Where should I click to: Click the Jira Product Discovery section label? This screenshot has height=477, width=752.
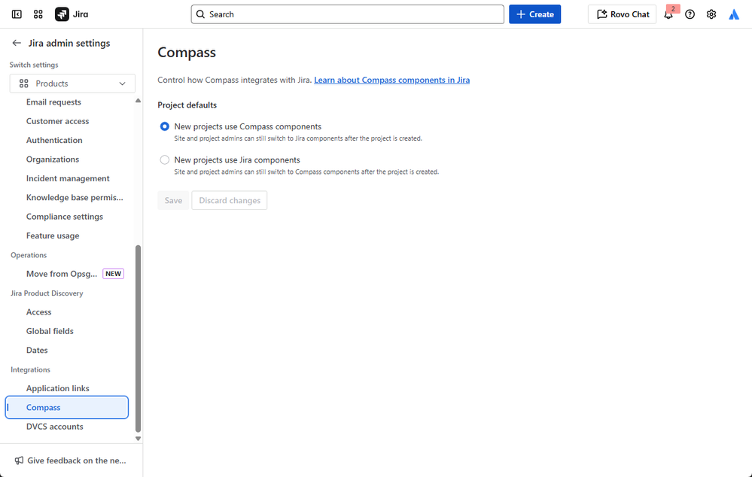tap(47, 293)
